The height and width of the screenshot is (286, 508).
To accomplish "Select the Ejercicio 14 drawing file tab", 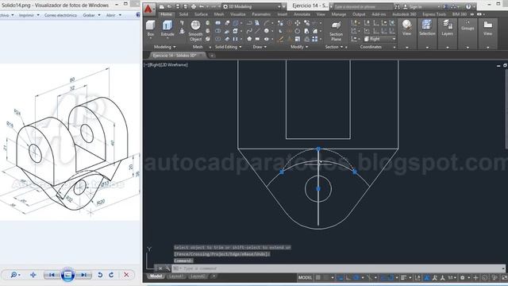I will tap(175, 56).
